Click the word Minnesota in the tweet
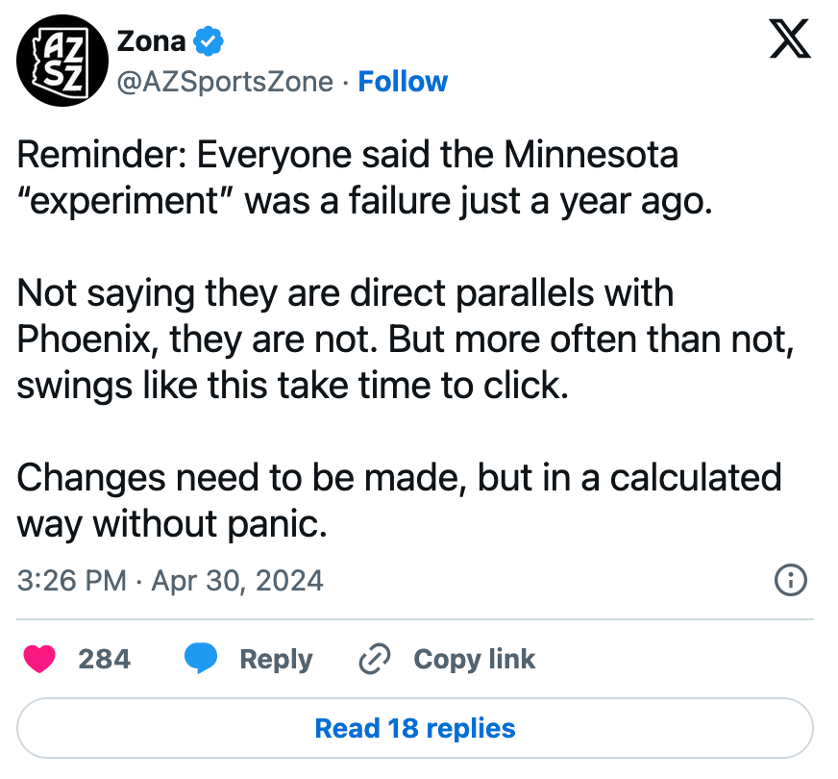Viewport: 838px width, 779px height. pos(591,155)
